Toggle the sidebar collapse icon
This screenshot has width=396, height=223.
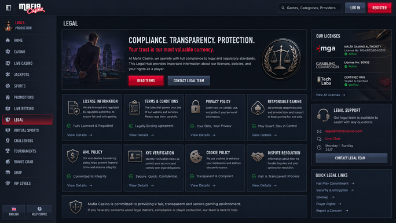8,8
